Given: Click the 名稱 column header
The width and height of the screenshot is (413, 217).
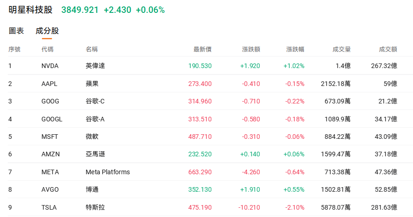Looking at the screenshot, I should [x=92, y=50].
